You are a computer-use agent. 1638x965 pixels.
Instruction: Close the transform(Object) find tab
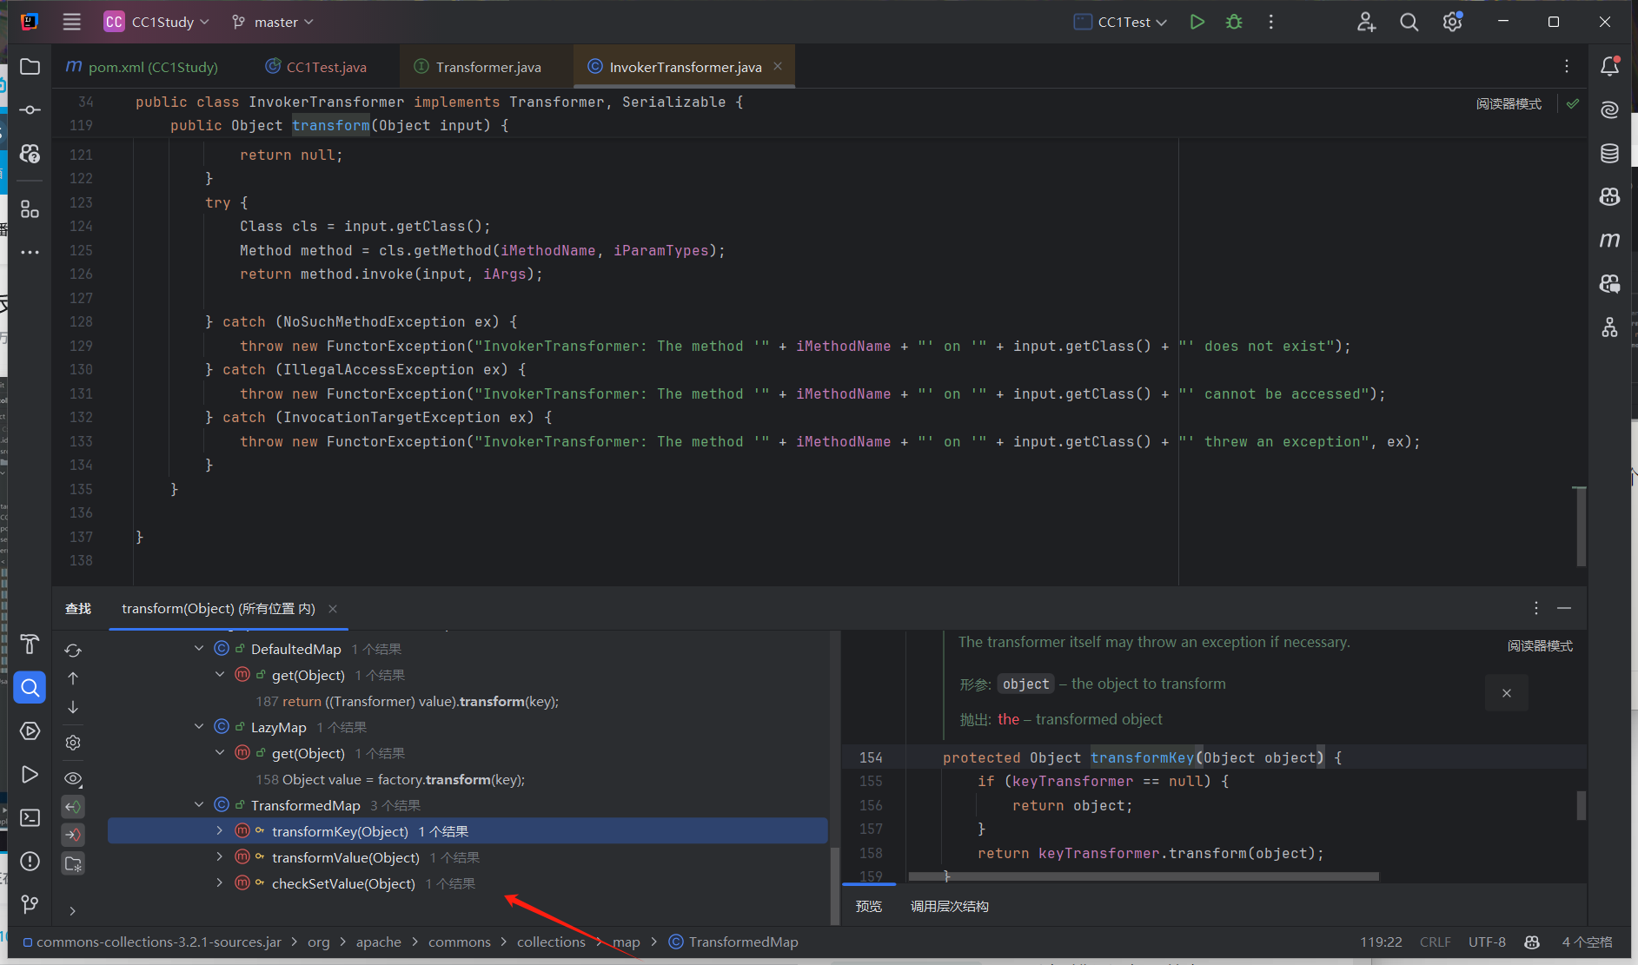(333, 609)
